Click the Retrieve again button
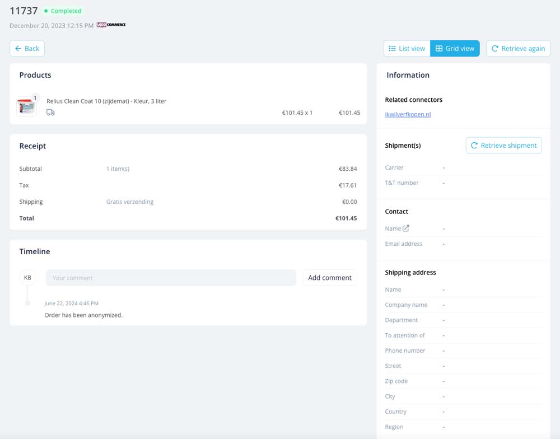The width and height of the screenshot is (560, 439). (x=518, y=49)
